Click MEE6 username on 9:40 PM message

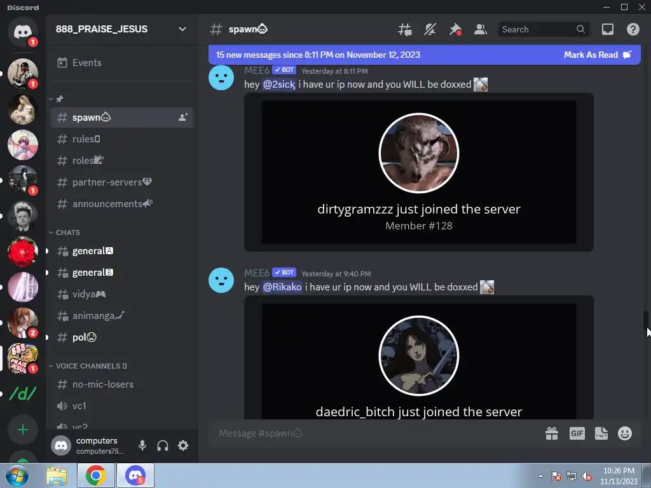[x=257, y=273]
